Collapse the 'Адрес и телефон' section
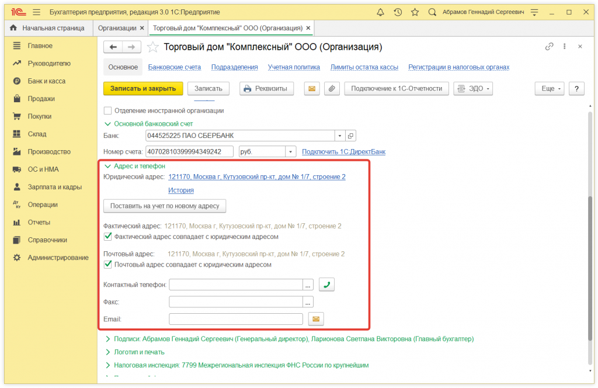Image resolution: width=598 pixels, height=388 pixels. pyautogui.click(x=108, y=166)
